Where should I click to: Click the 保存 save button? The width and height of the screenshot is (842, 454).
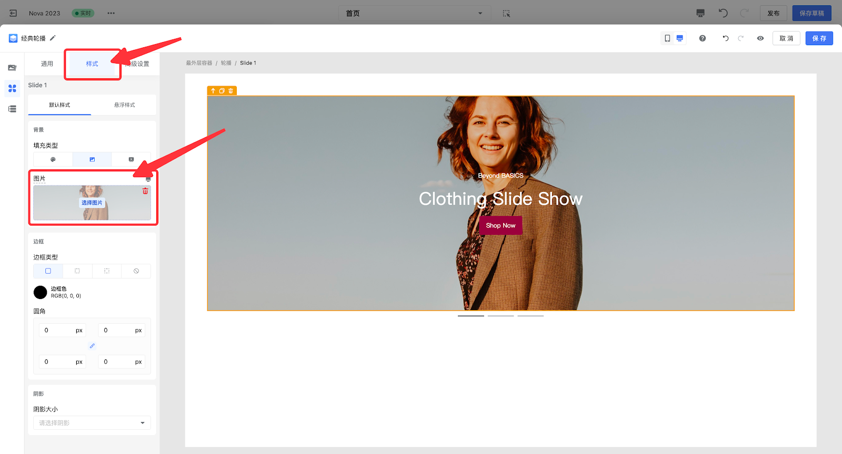coord(819,38)
